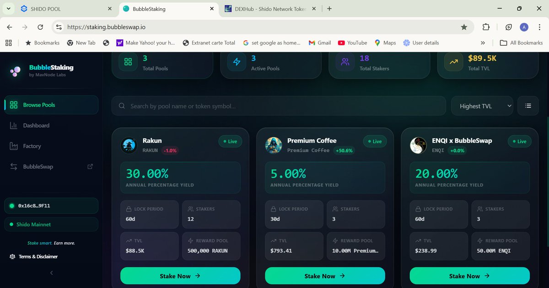Click the -1.0% change badge on Rakun
The image size is (549, 288).
coord(170,150)
